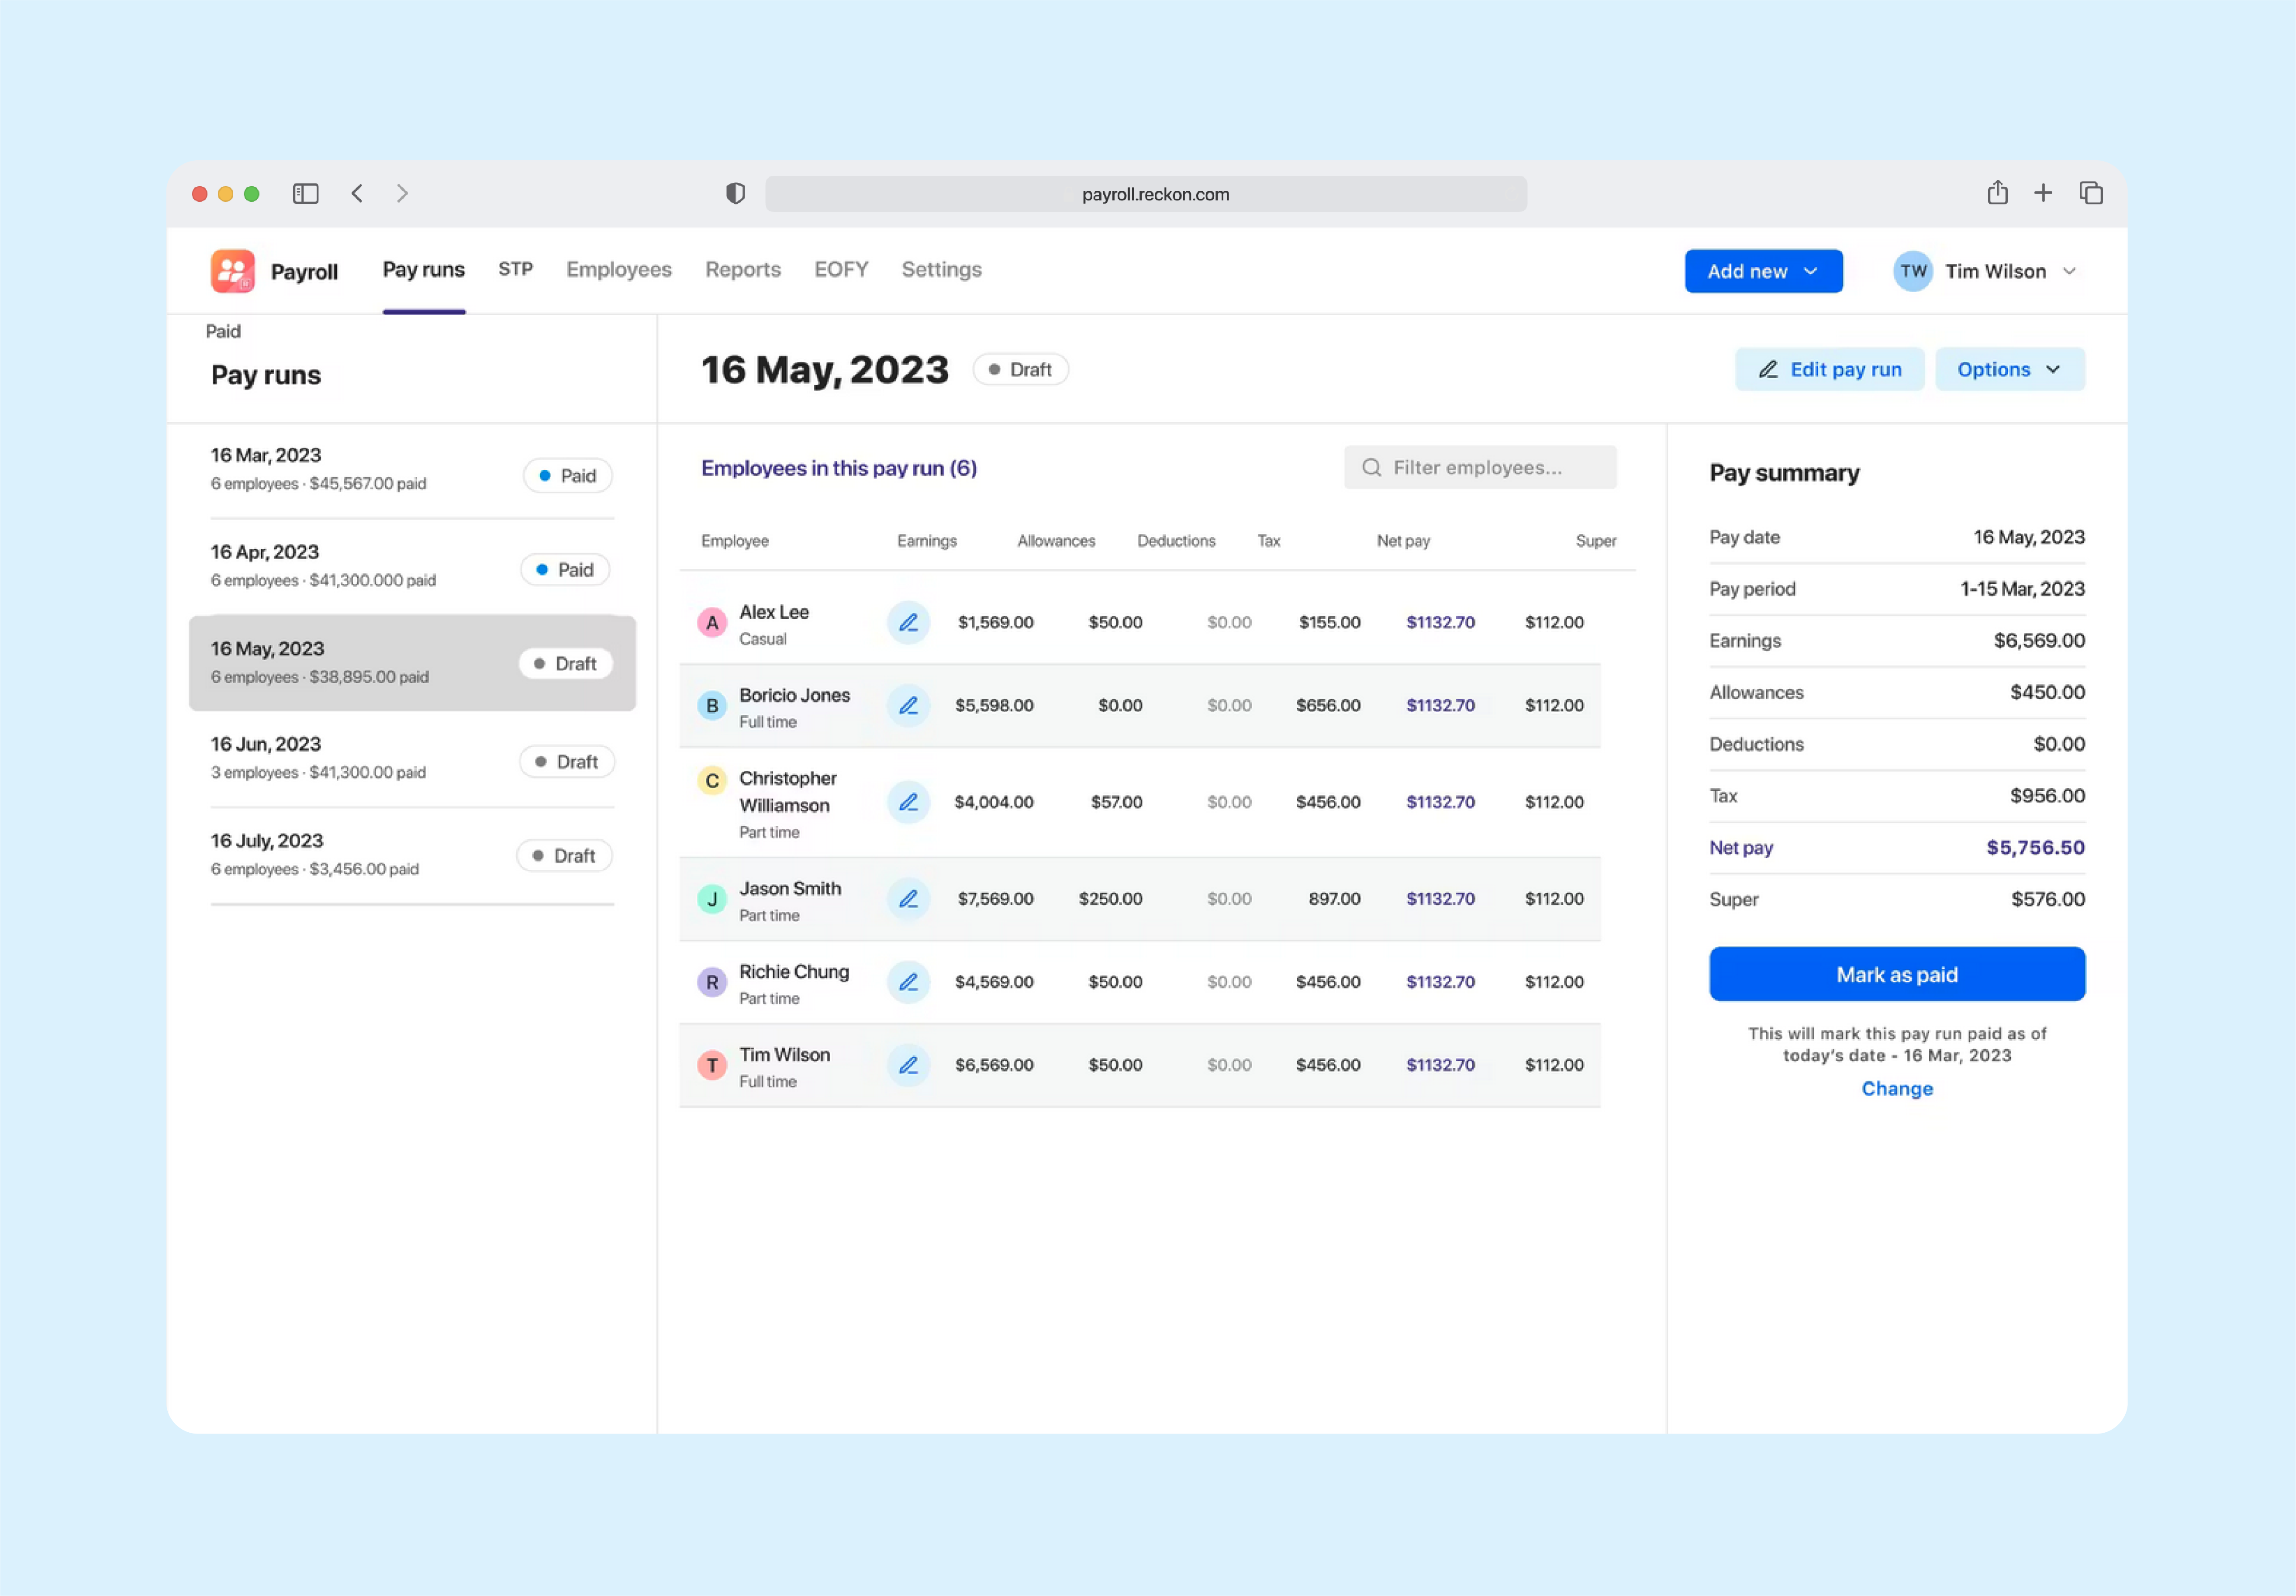
Task: Click the Earnings column header
Action: click(926, 540)
